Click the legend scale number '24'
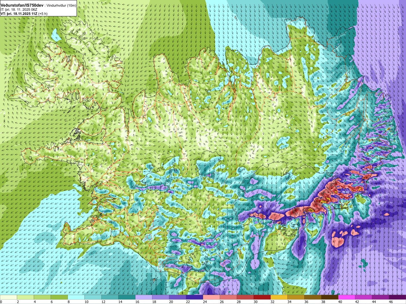This screenshot has height=304, width=406. pos(205,302)
